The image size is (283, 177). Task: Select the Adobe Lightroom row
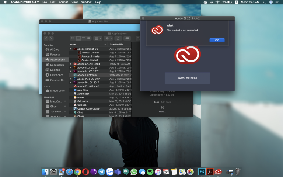pos(100,75)
